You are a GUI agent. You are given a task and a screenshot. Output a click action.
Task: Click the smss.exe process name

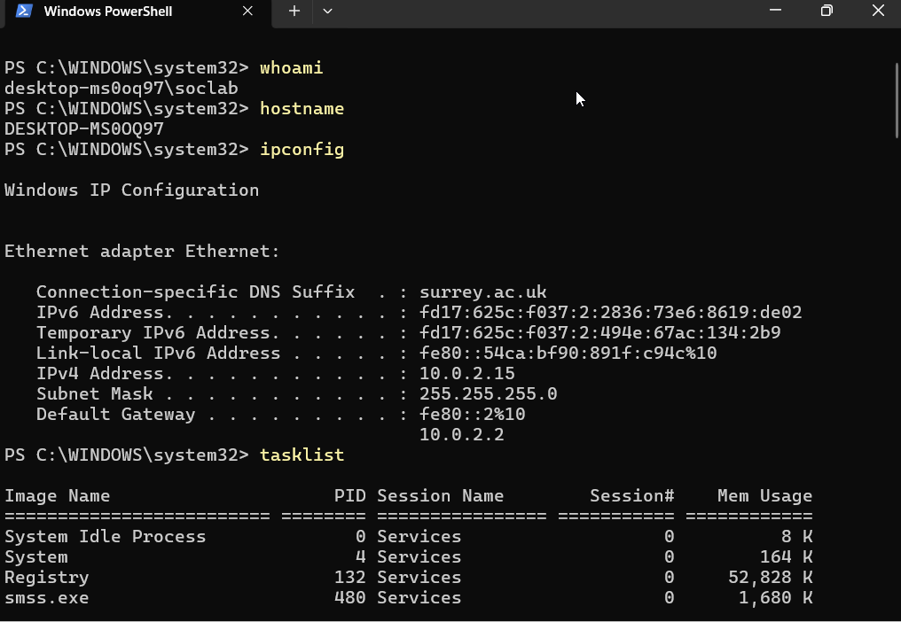click(46, 598)
